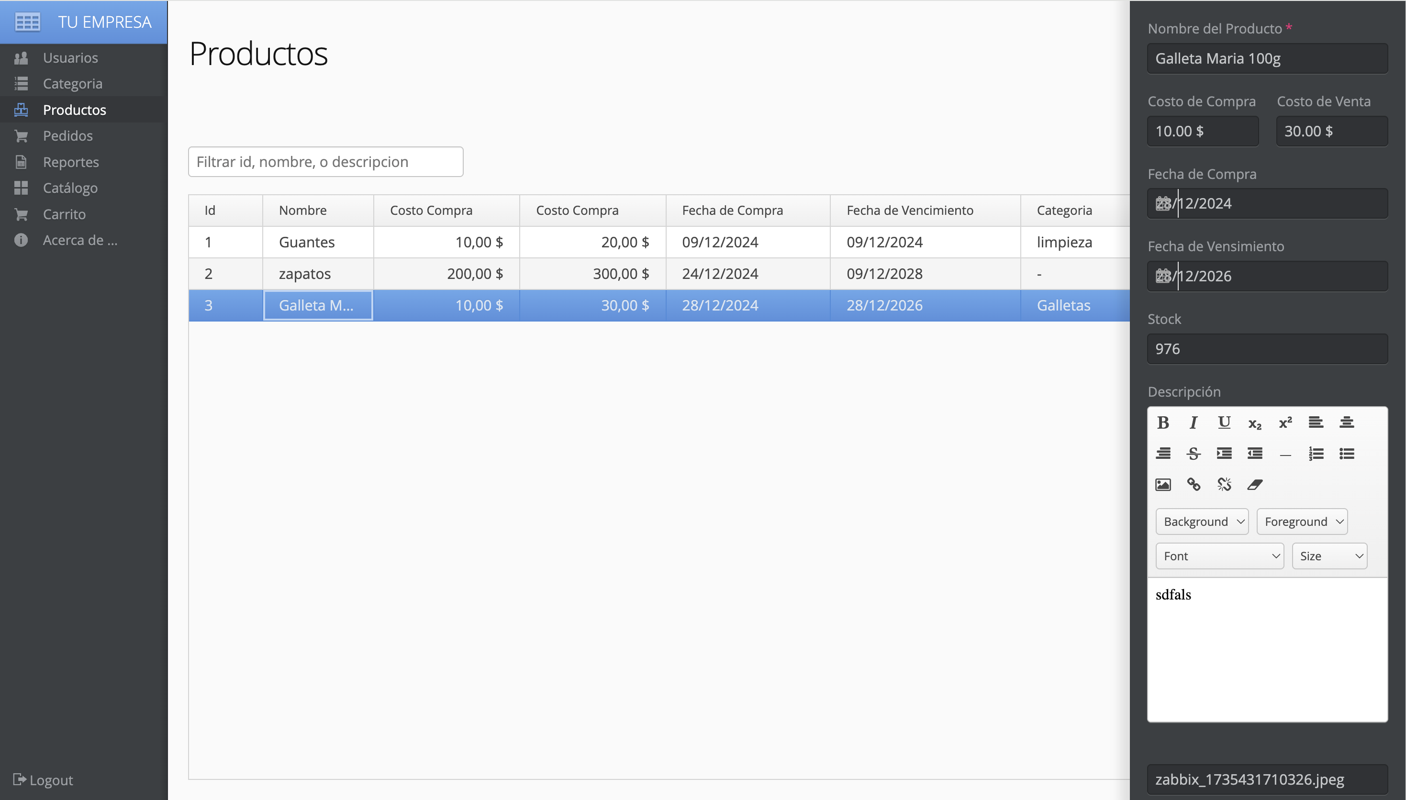Click the TU EMPRESA title link
Screen dimensions: 1406x800
104,22
